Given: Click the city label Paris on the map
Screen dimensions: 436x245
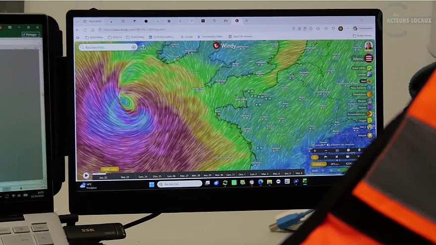Looking at the screenshot, I should [x=285, y=104].
